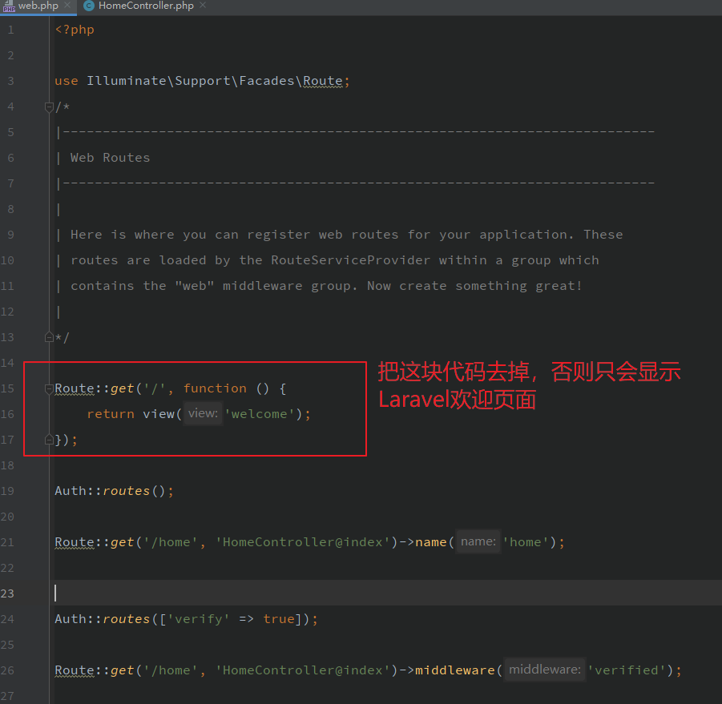
Task: Collapse the Web Routes comment block
Action: click(50, 107)
